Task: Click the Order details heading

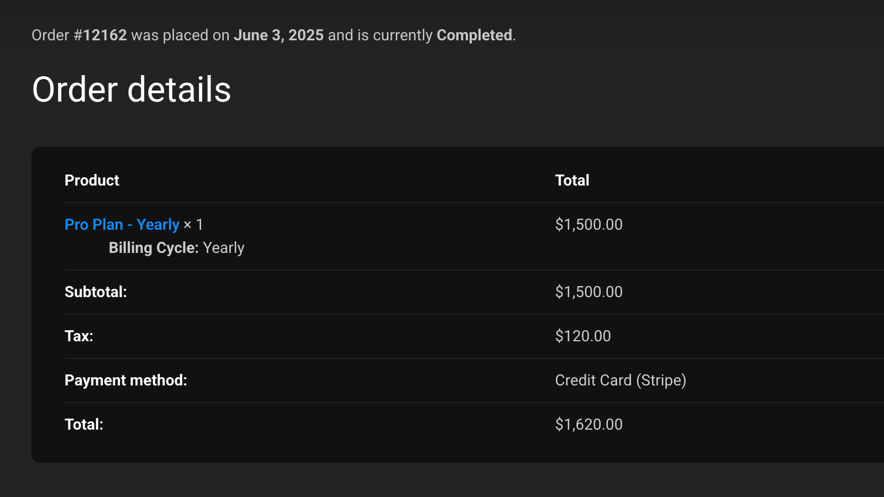Action: point(131,89)
